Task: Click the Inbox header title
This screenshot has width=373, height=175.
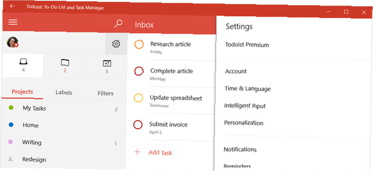Action: coord(144,25)
